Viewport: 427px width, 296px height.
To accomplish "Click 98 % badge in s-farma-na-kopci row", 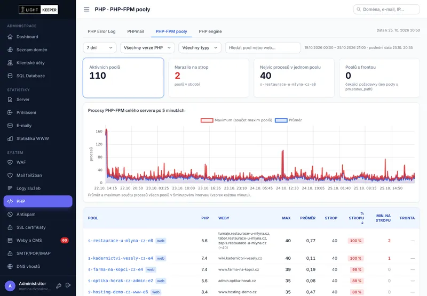I will click(x=357, y=270).
